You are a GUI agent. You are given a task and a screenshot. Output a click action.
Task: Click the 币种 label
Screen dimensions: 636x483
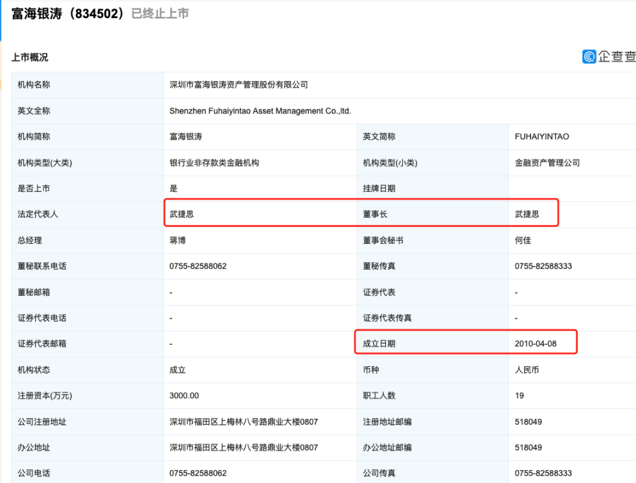pos(370,370)
